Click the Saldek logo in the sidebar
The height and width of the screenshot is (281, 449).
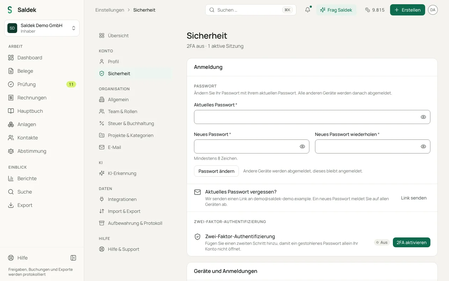click(22, 10)
